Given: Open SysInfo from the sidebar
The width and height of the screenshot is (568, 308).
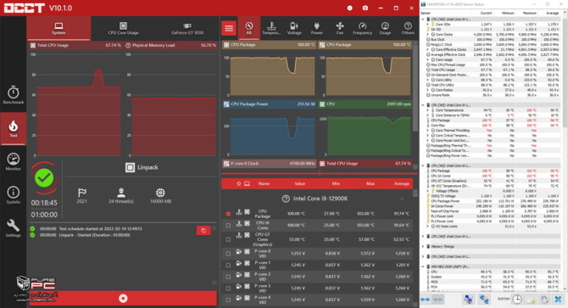Looking at the screenshot, I should 14,194.
